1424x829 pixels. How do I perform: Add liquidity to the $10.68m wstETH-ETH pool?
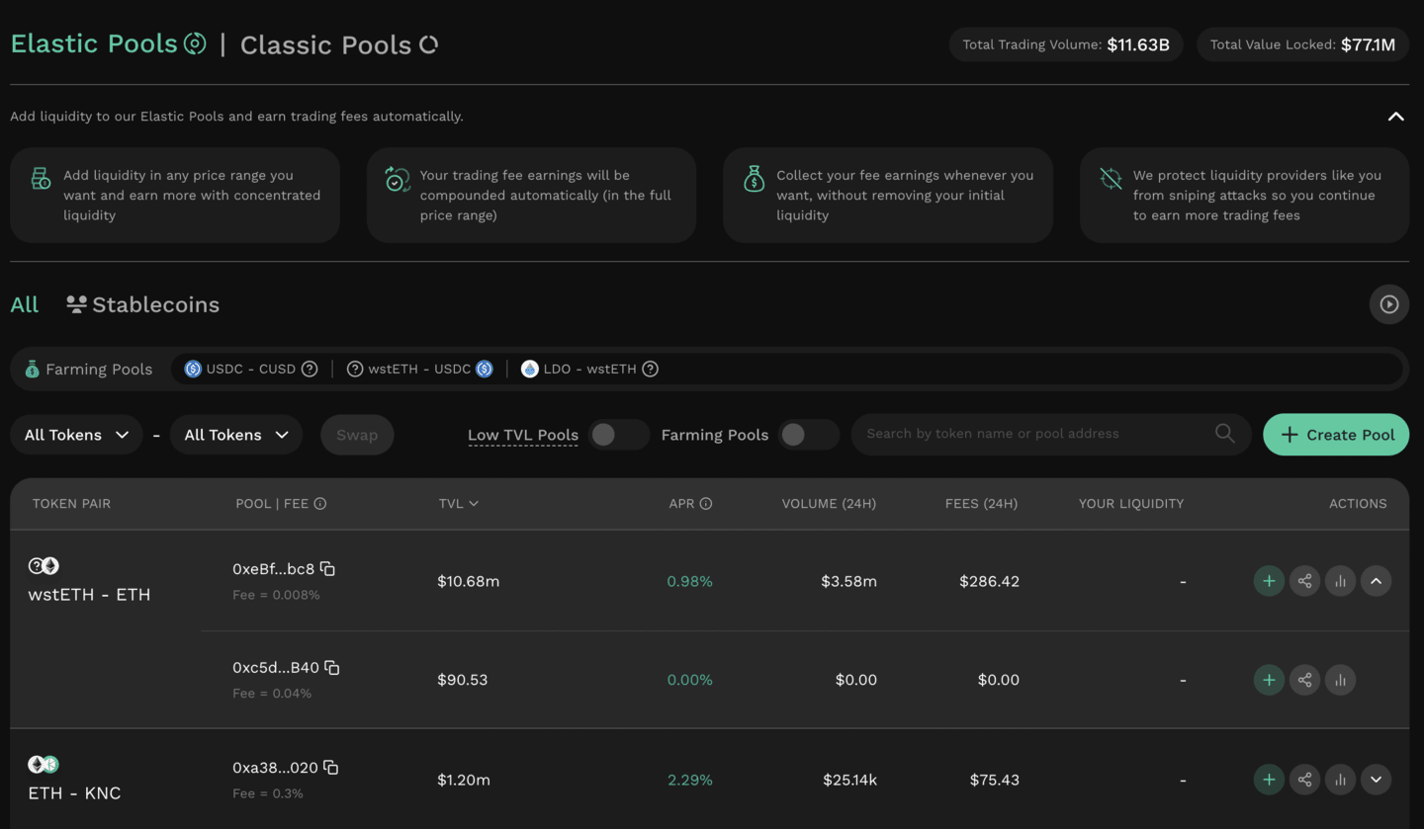(1269, 581)
